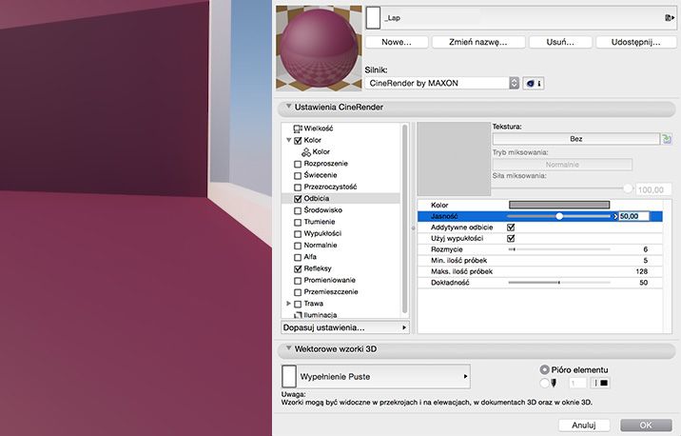Click the Usuń... button
Screen dimensions: 681x436
tap(560, 42)
